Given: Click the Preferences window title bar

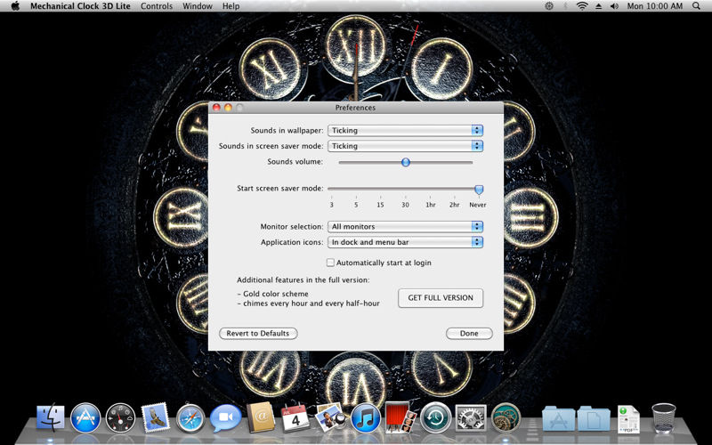Looking at the screenshot, I should tap(355, 108).
